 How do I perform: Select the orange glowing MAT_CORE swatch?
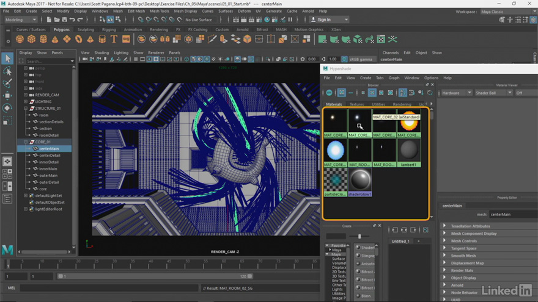(x=409, y=123)
